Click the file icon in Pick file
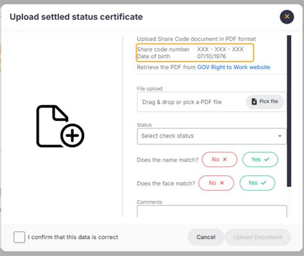This screenshot has height=256, width=304. point(254,102)
